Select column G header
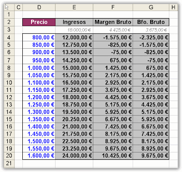Image resolution: width=182 pixels, height=172 pixels. [151, 7]
